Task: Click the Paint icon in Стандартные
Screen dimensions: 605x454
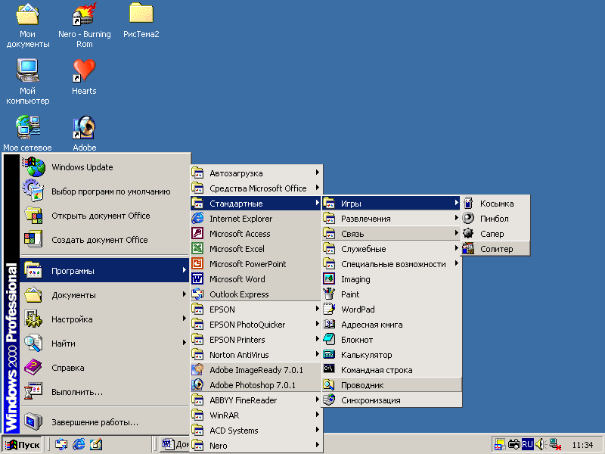Action: 329,294
